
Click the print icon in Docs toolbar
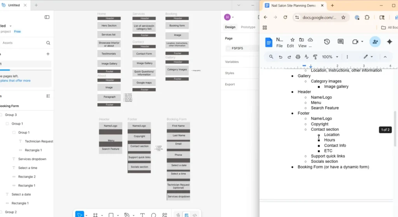[x=298, y=57]
